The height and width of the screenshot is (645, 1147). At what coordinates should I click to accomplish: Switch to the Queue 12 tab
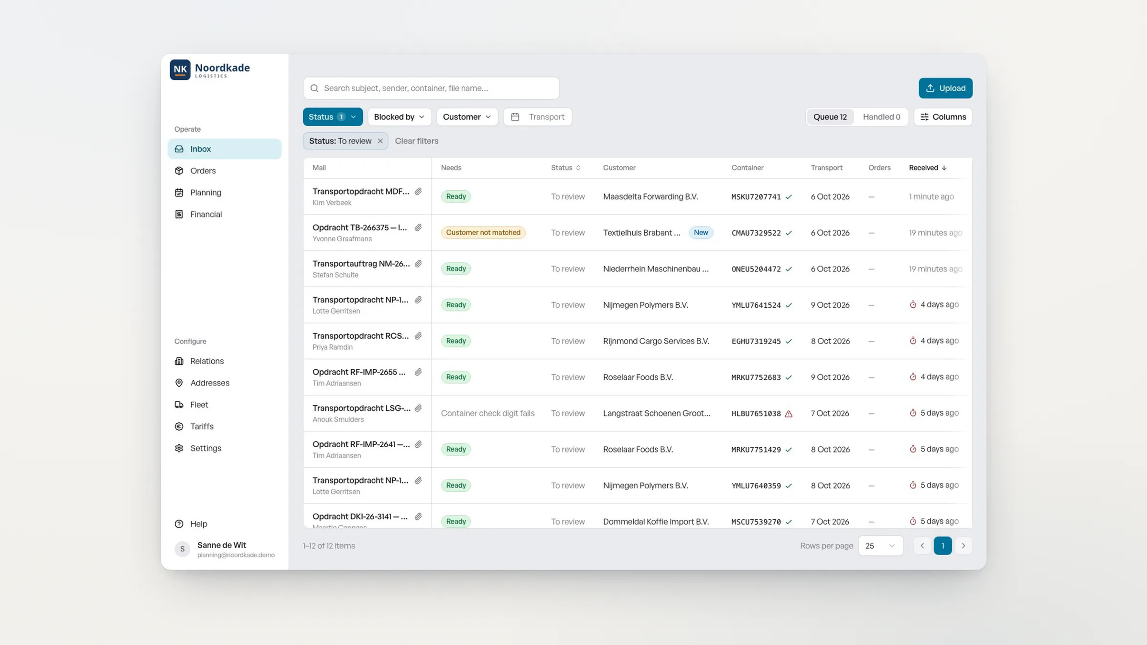click(x=830, y=117)
